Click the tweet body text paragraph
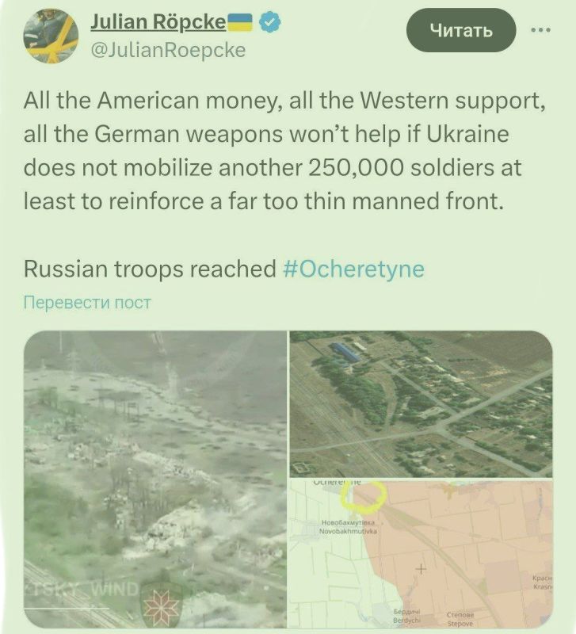Viewport: 576px width, 634px height. point(285,151)
